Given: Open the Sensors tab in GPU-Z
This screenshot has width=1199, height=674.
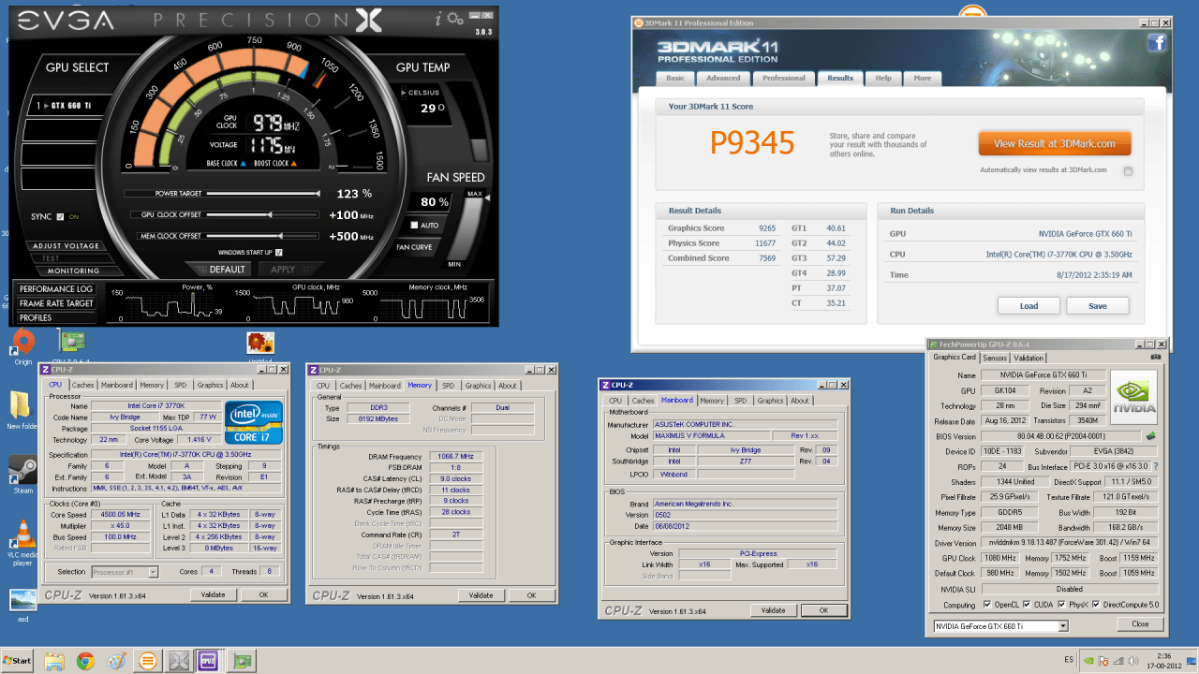Looking at the screenshot, I should click(x=995, y=358).
